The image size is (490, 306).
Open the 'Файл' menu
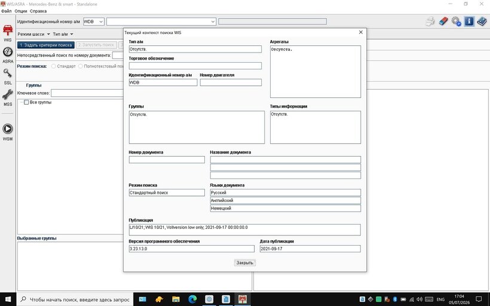pos(6,11)
